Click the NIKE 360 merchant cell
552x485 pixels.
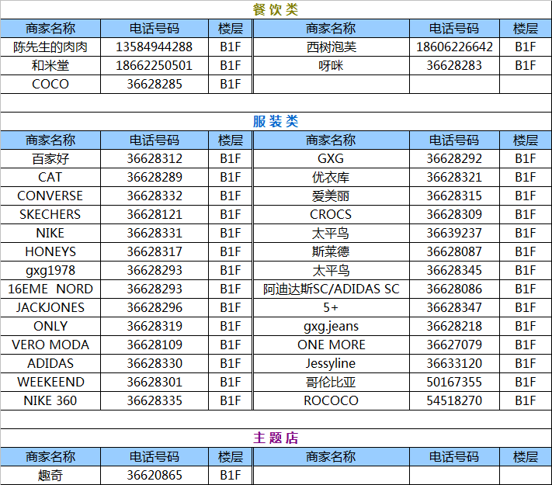coord(50,400)
